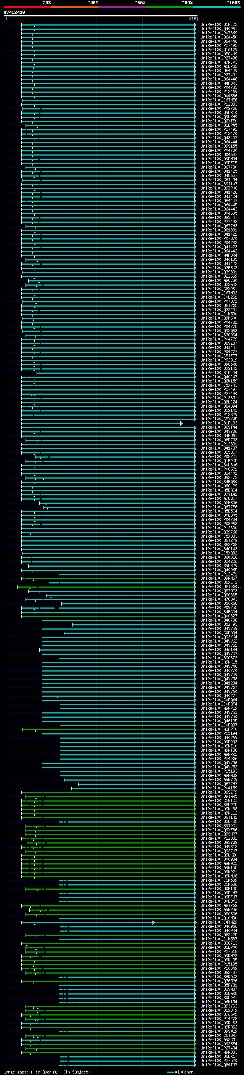Image resolution: width=244 pixels, height=1075 pixels.
Task: Select hit label UniRef100_A8QJP9
Action: click(219, 486)
